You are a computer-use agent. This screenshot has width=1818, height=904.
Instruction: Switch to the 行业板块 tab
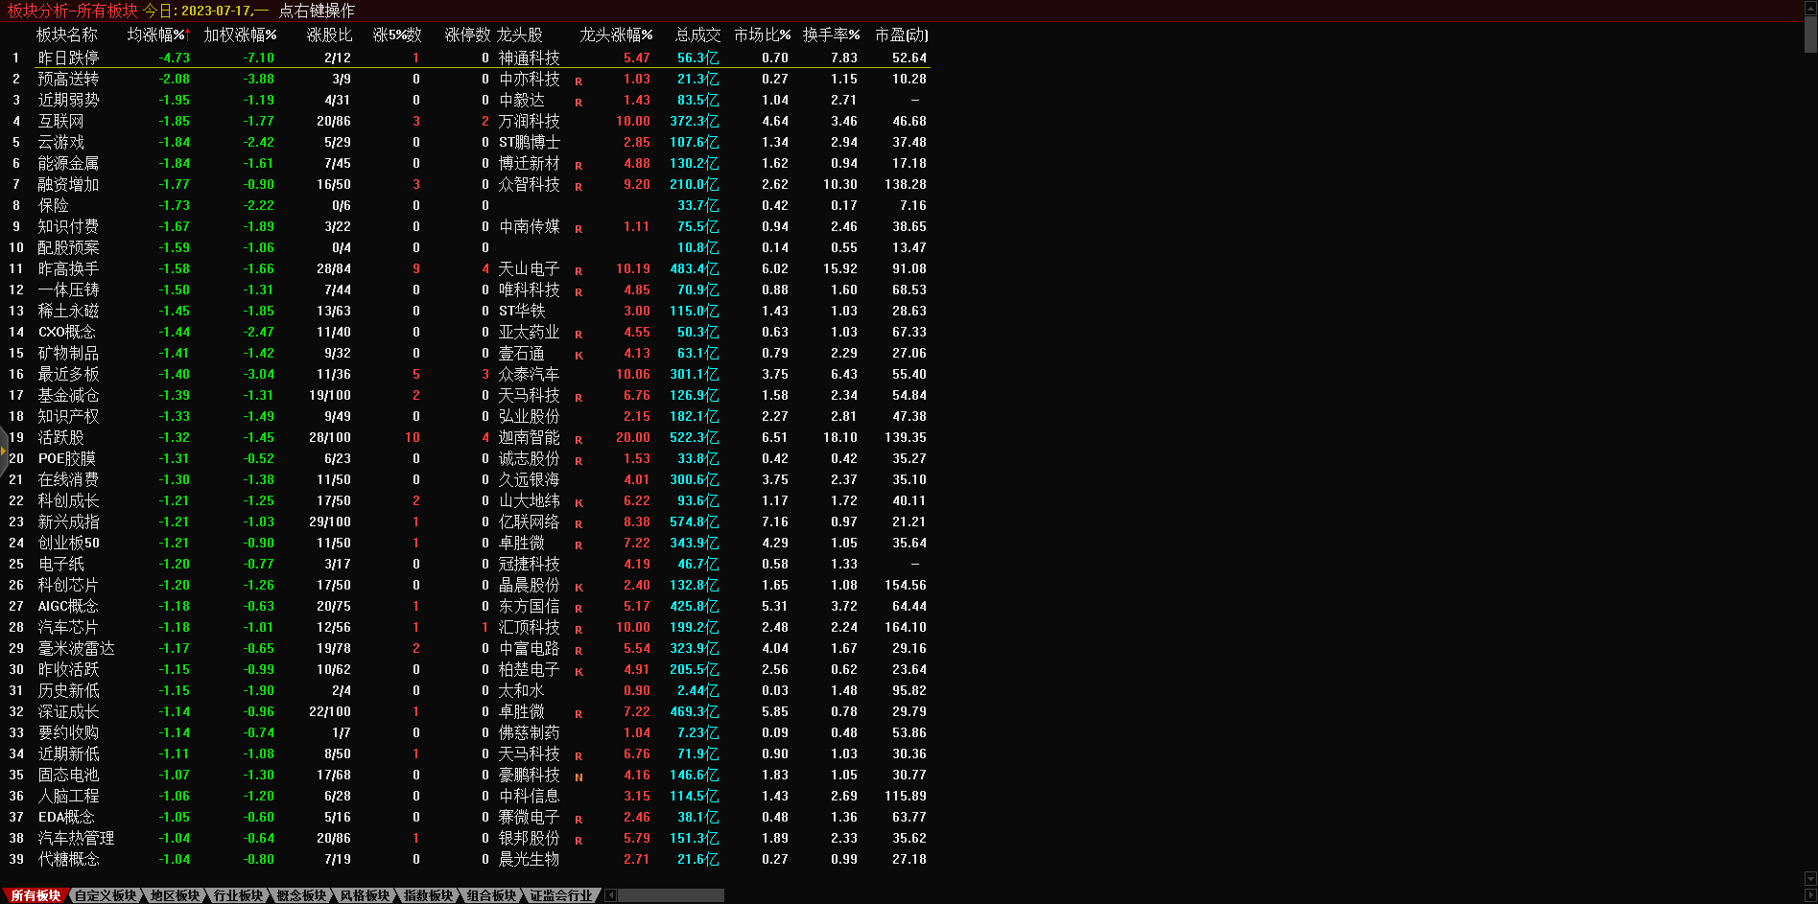(238, 895)
